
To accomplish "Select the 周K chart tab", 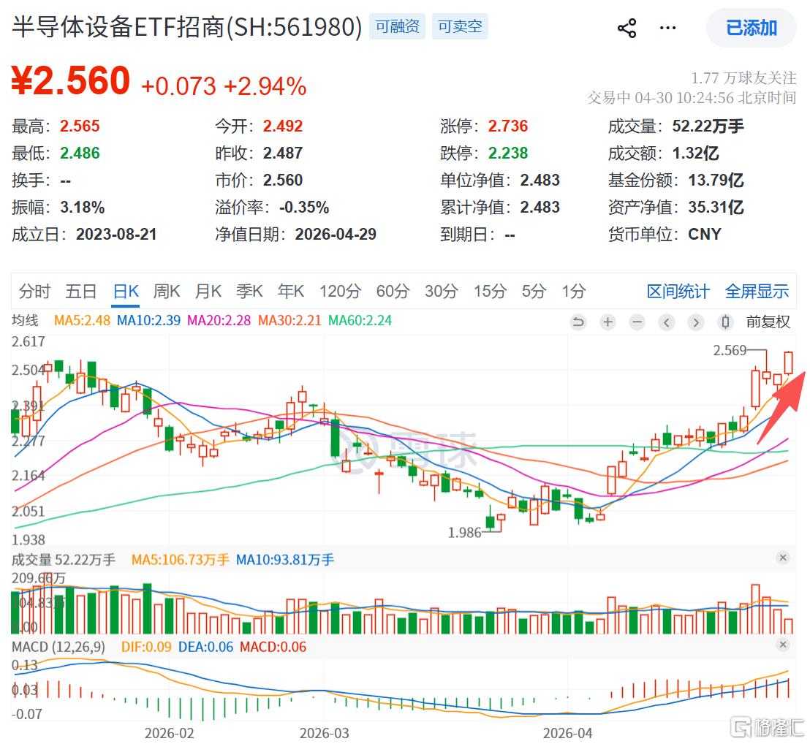I will click(167, 291).
